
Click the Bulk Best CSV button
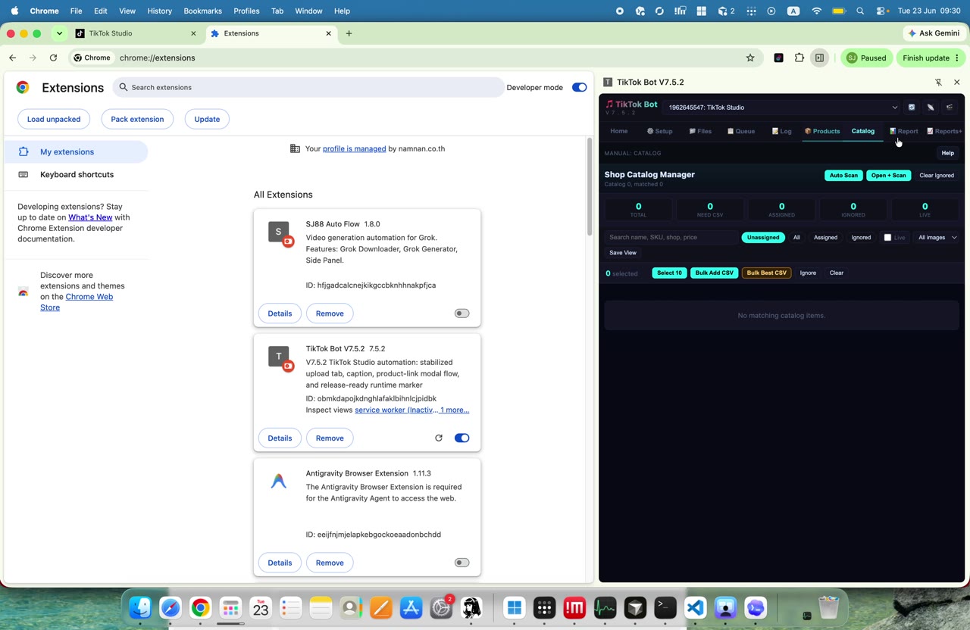(x=766, y=273)
